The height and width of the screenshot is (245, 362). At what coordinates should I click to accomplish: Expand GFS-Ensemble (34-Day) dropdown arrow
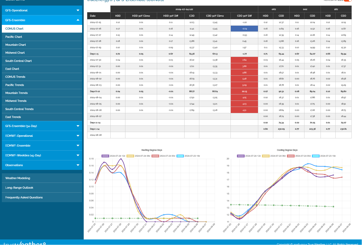click(x=78, y=126)
